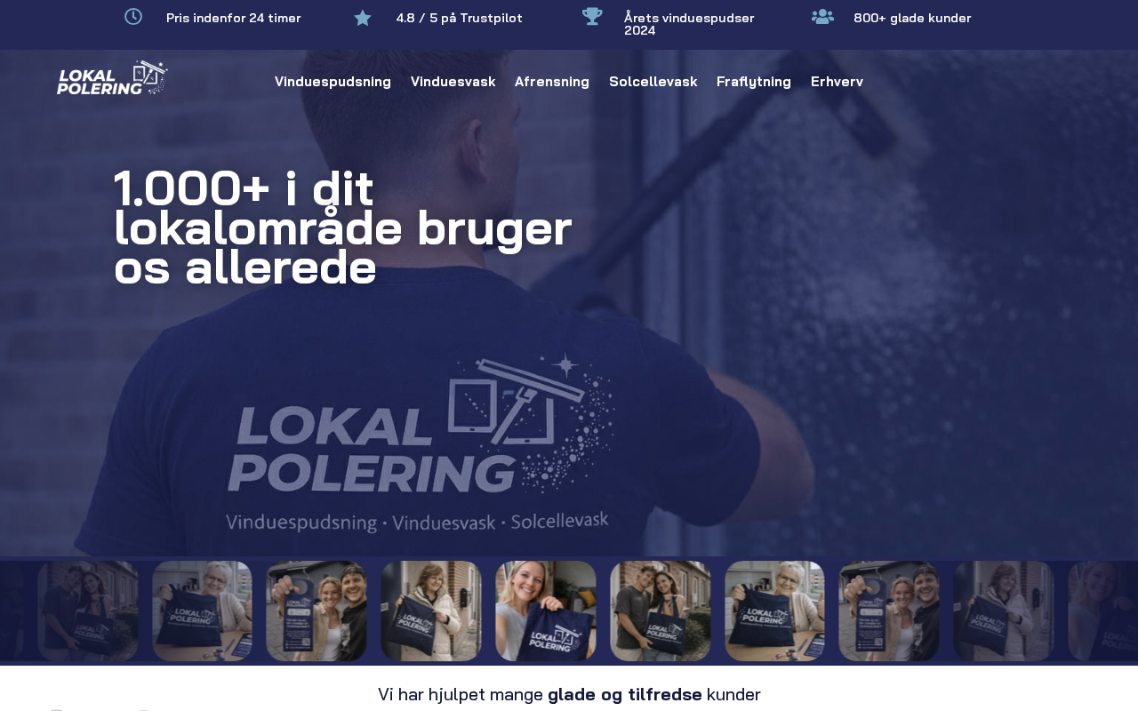Open first elderly woman with bag thumbnail

[x=202, y=611]
